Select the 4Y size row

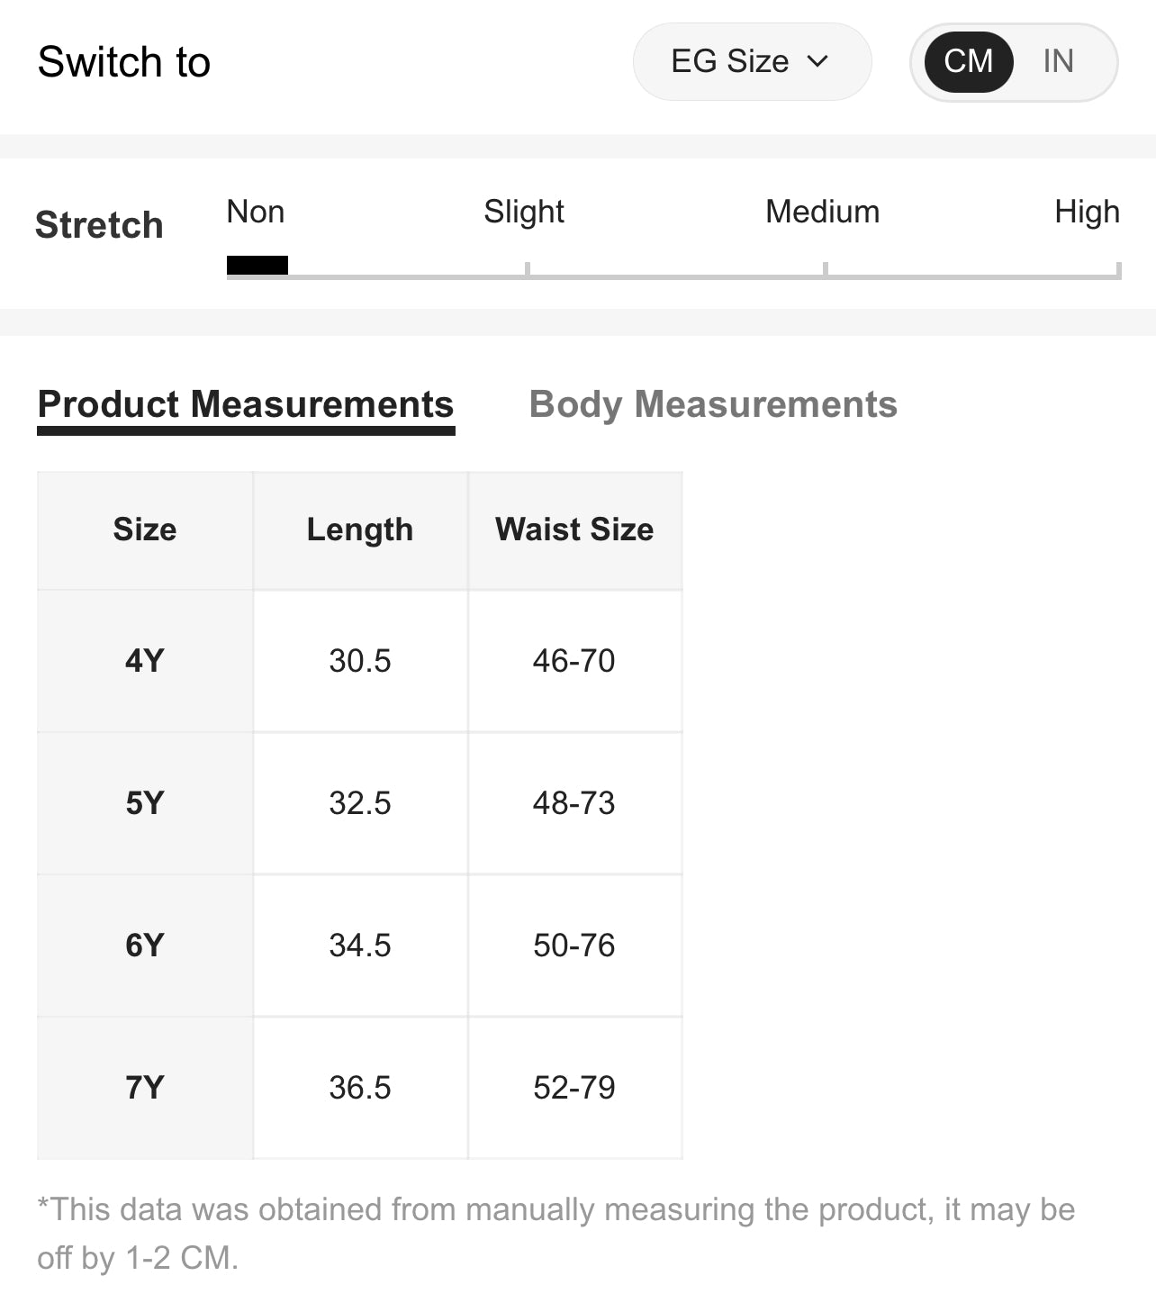click(x=145, y=661)
